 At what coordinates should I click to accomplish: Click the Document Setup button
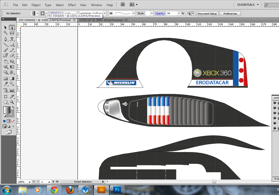click(207, 14)
